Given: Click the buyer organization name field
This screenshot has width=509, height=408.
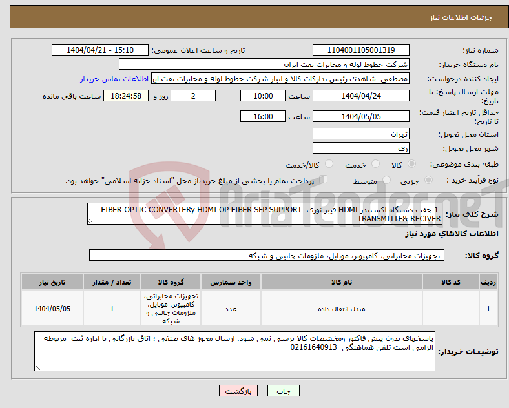Looking at the screenshot, I should pyautogui.click(x=264, y=64).
